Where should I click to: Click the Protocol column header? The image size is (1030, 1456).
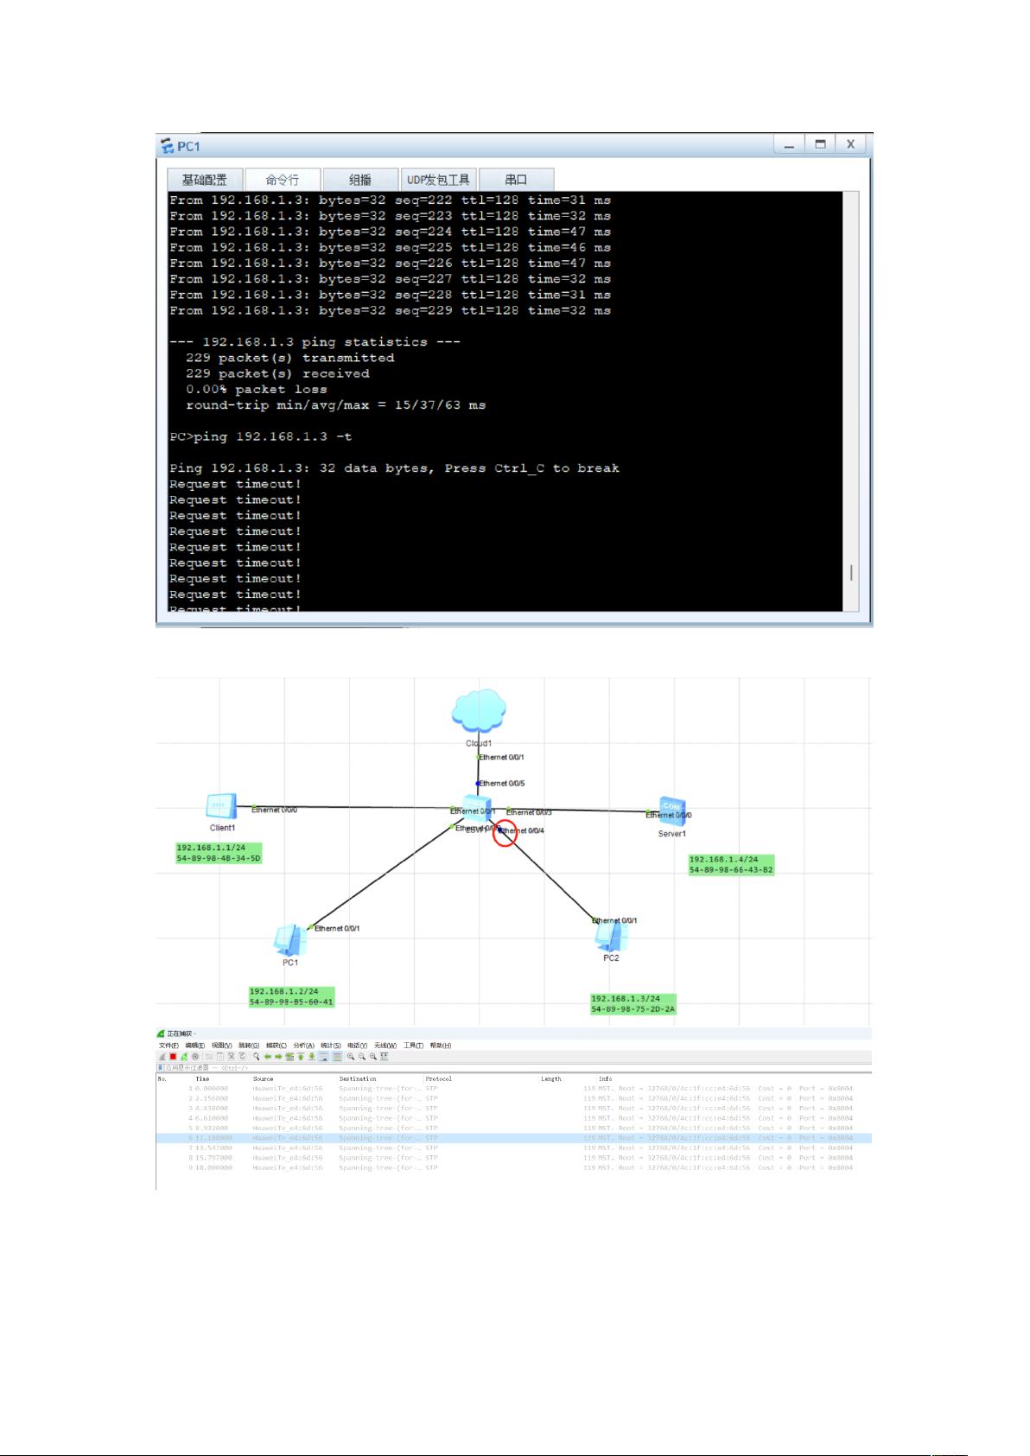(439, 1078)
